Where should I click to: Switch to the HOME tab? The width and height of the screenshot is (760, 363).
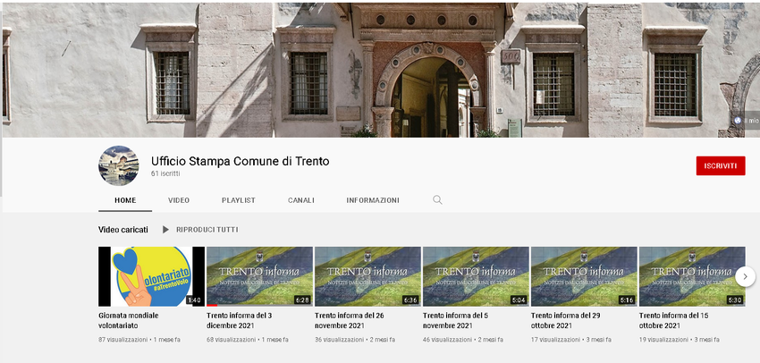coord(125,200)
